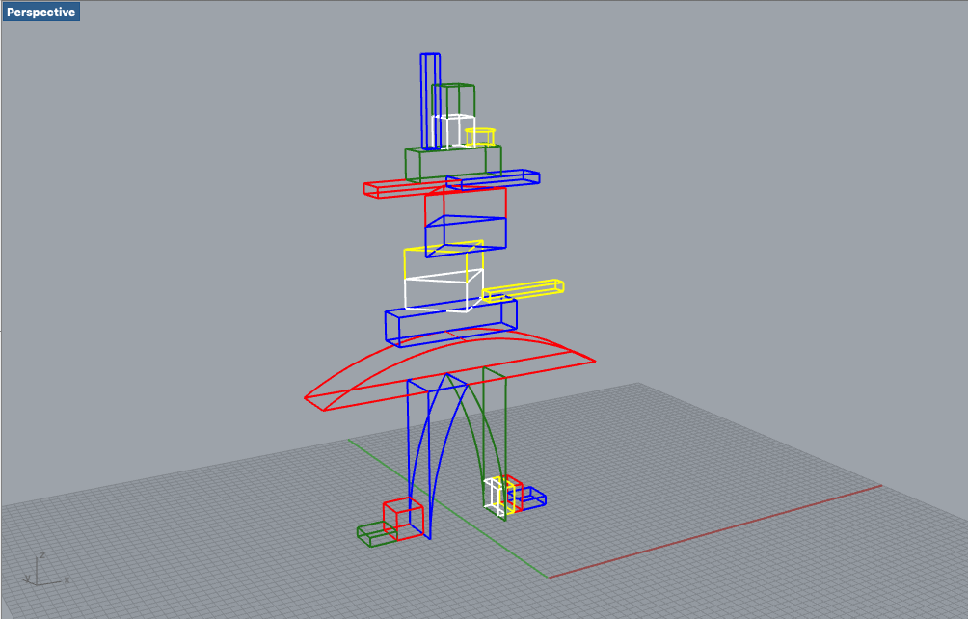
Task: Select the red cube at left base
Action: tap(403, 519)
